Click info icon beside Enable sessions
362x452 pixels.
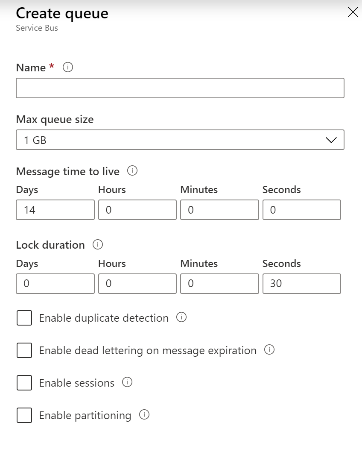point(127,382)
